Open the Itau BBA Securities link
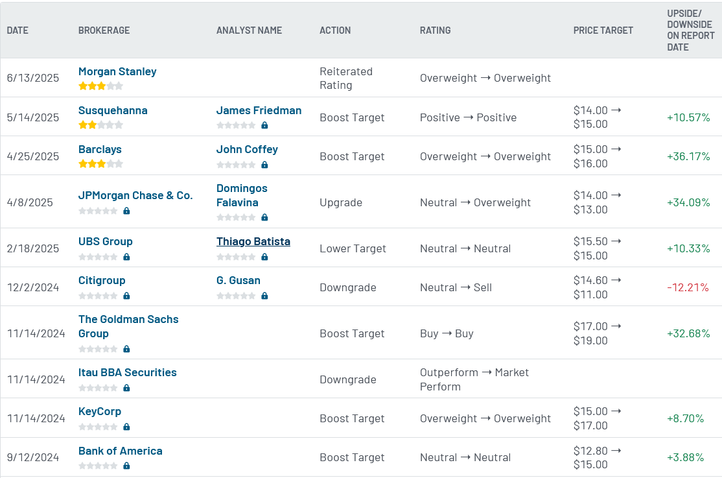Image resolution: width=722 pixels, height=478 pixels. pos(128,372)
